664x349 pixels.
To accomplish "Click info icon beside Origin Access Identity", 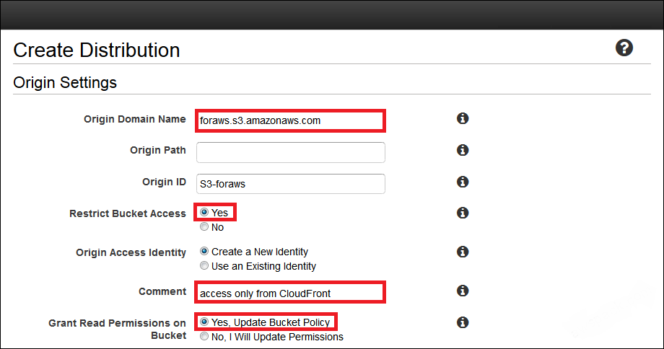I will pos(463,252).
